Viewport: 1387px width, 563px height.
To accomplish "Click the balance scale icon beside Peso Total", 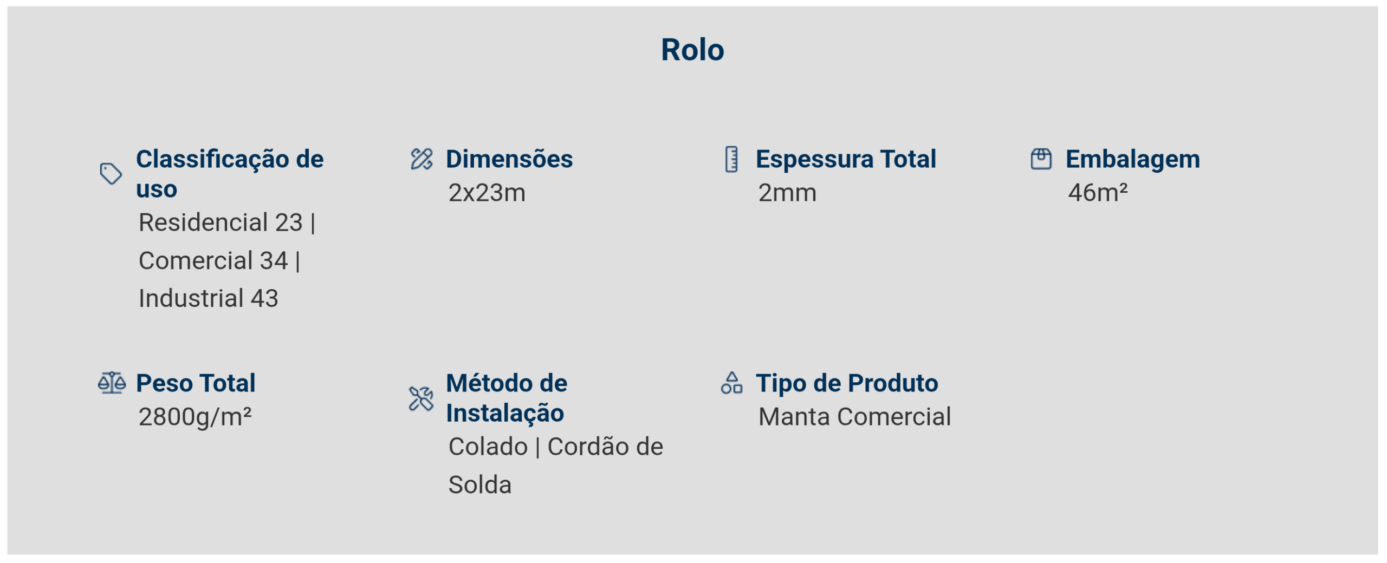I will click(112, 383).
